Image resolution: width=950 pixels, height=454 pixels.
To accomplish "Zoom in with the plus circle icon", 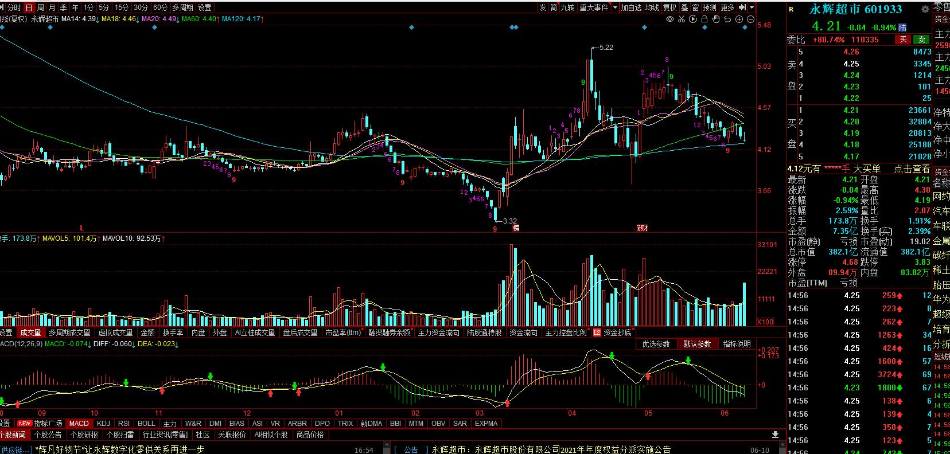I will coord(739,19).
